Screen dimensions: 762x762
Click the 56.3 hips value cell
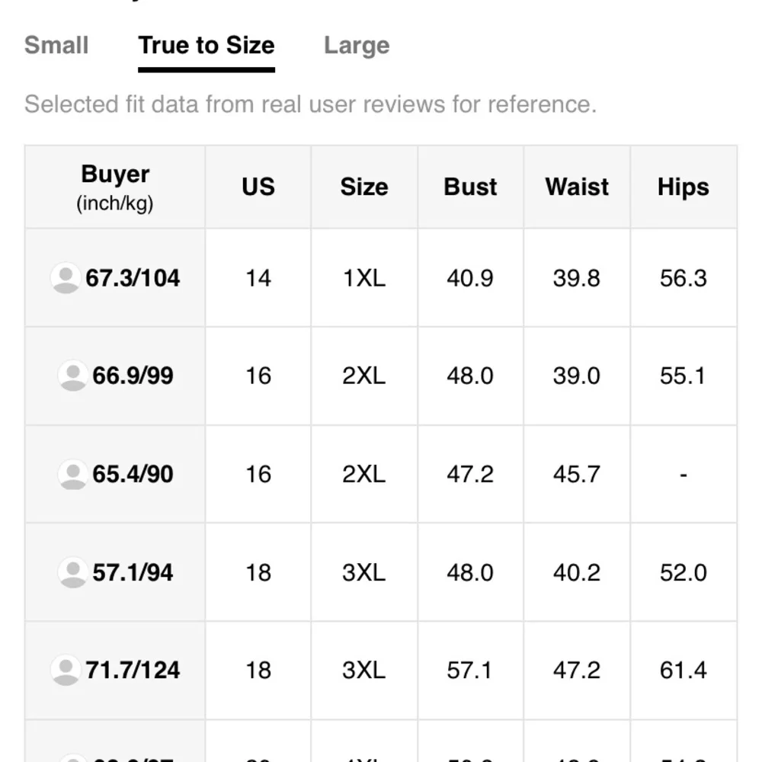pos(684,278)
